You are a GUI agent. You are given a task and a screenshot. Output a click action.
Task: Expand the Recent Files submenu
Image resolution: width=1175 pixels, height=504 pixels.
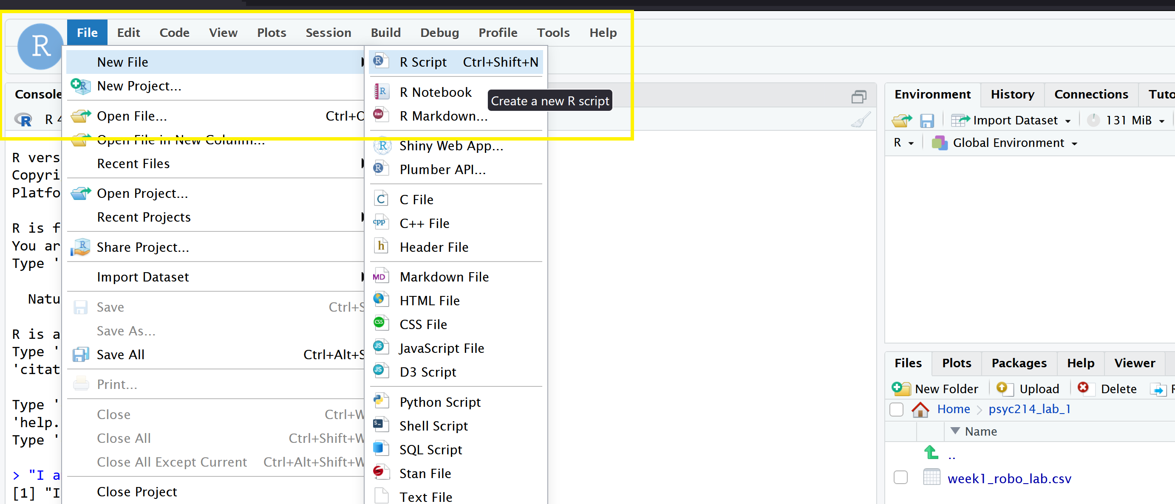(215, 163)
